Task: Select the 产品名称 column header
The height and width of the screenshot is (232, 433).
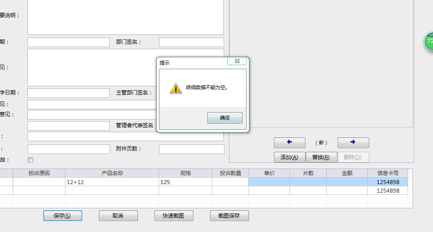Action: coord(112,173)
